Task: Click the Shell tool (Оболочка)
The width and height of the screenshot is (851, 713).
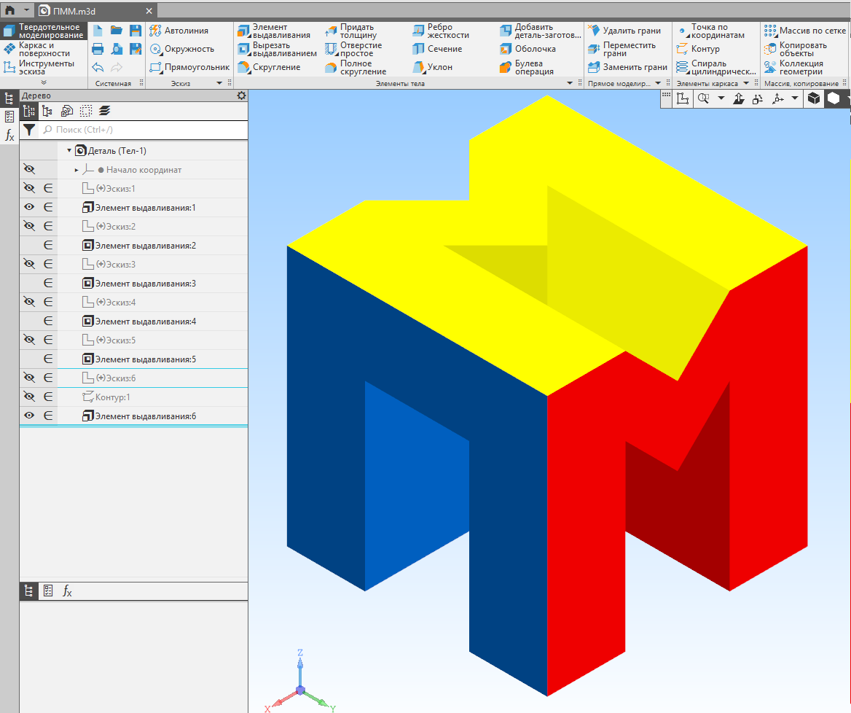Action: click(x=528, y=49)
